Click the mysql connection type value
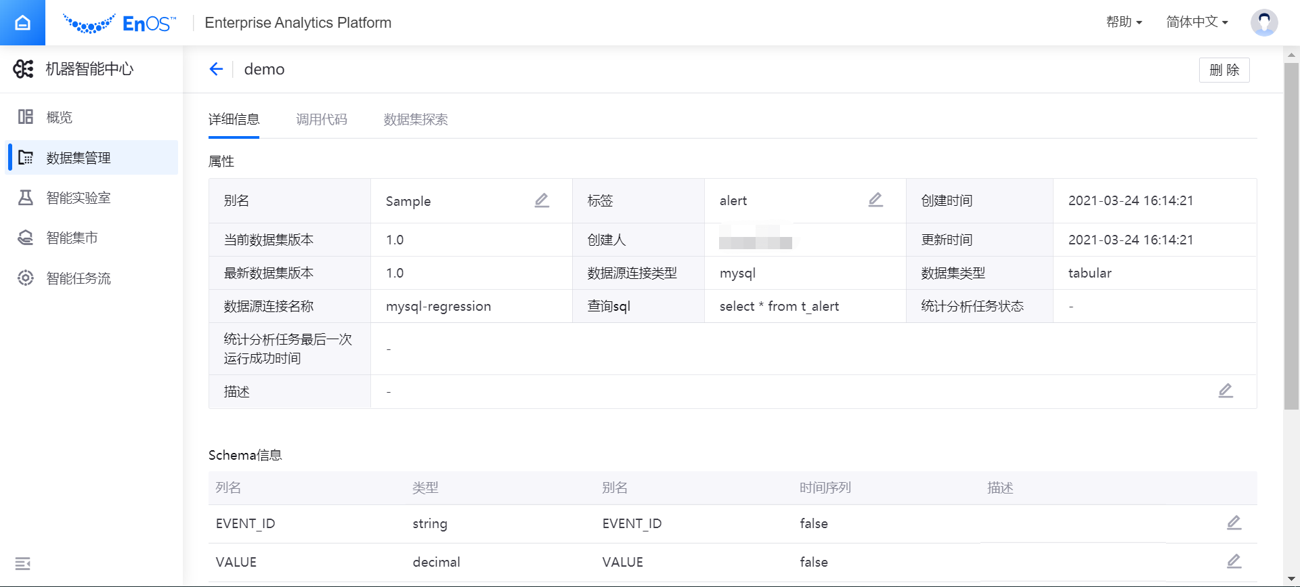1300x587 pixels. pyautogui.click(x=737, y=273)
